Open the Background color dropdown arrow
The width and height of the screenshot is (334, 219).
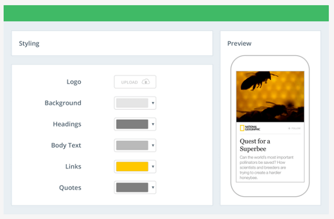(x=153, y=103)
